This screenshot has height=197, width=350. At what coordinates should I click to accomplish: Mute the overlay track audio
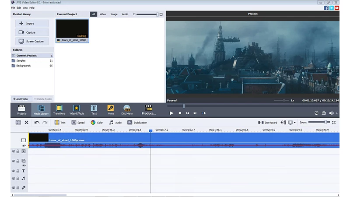(24, 165)
